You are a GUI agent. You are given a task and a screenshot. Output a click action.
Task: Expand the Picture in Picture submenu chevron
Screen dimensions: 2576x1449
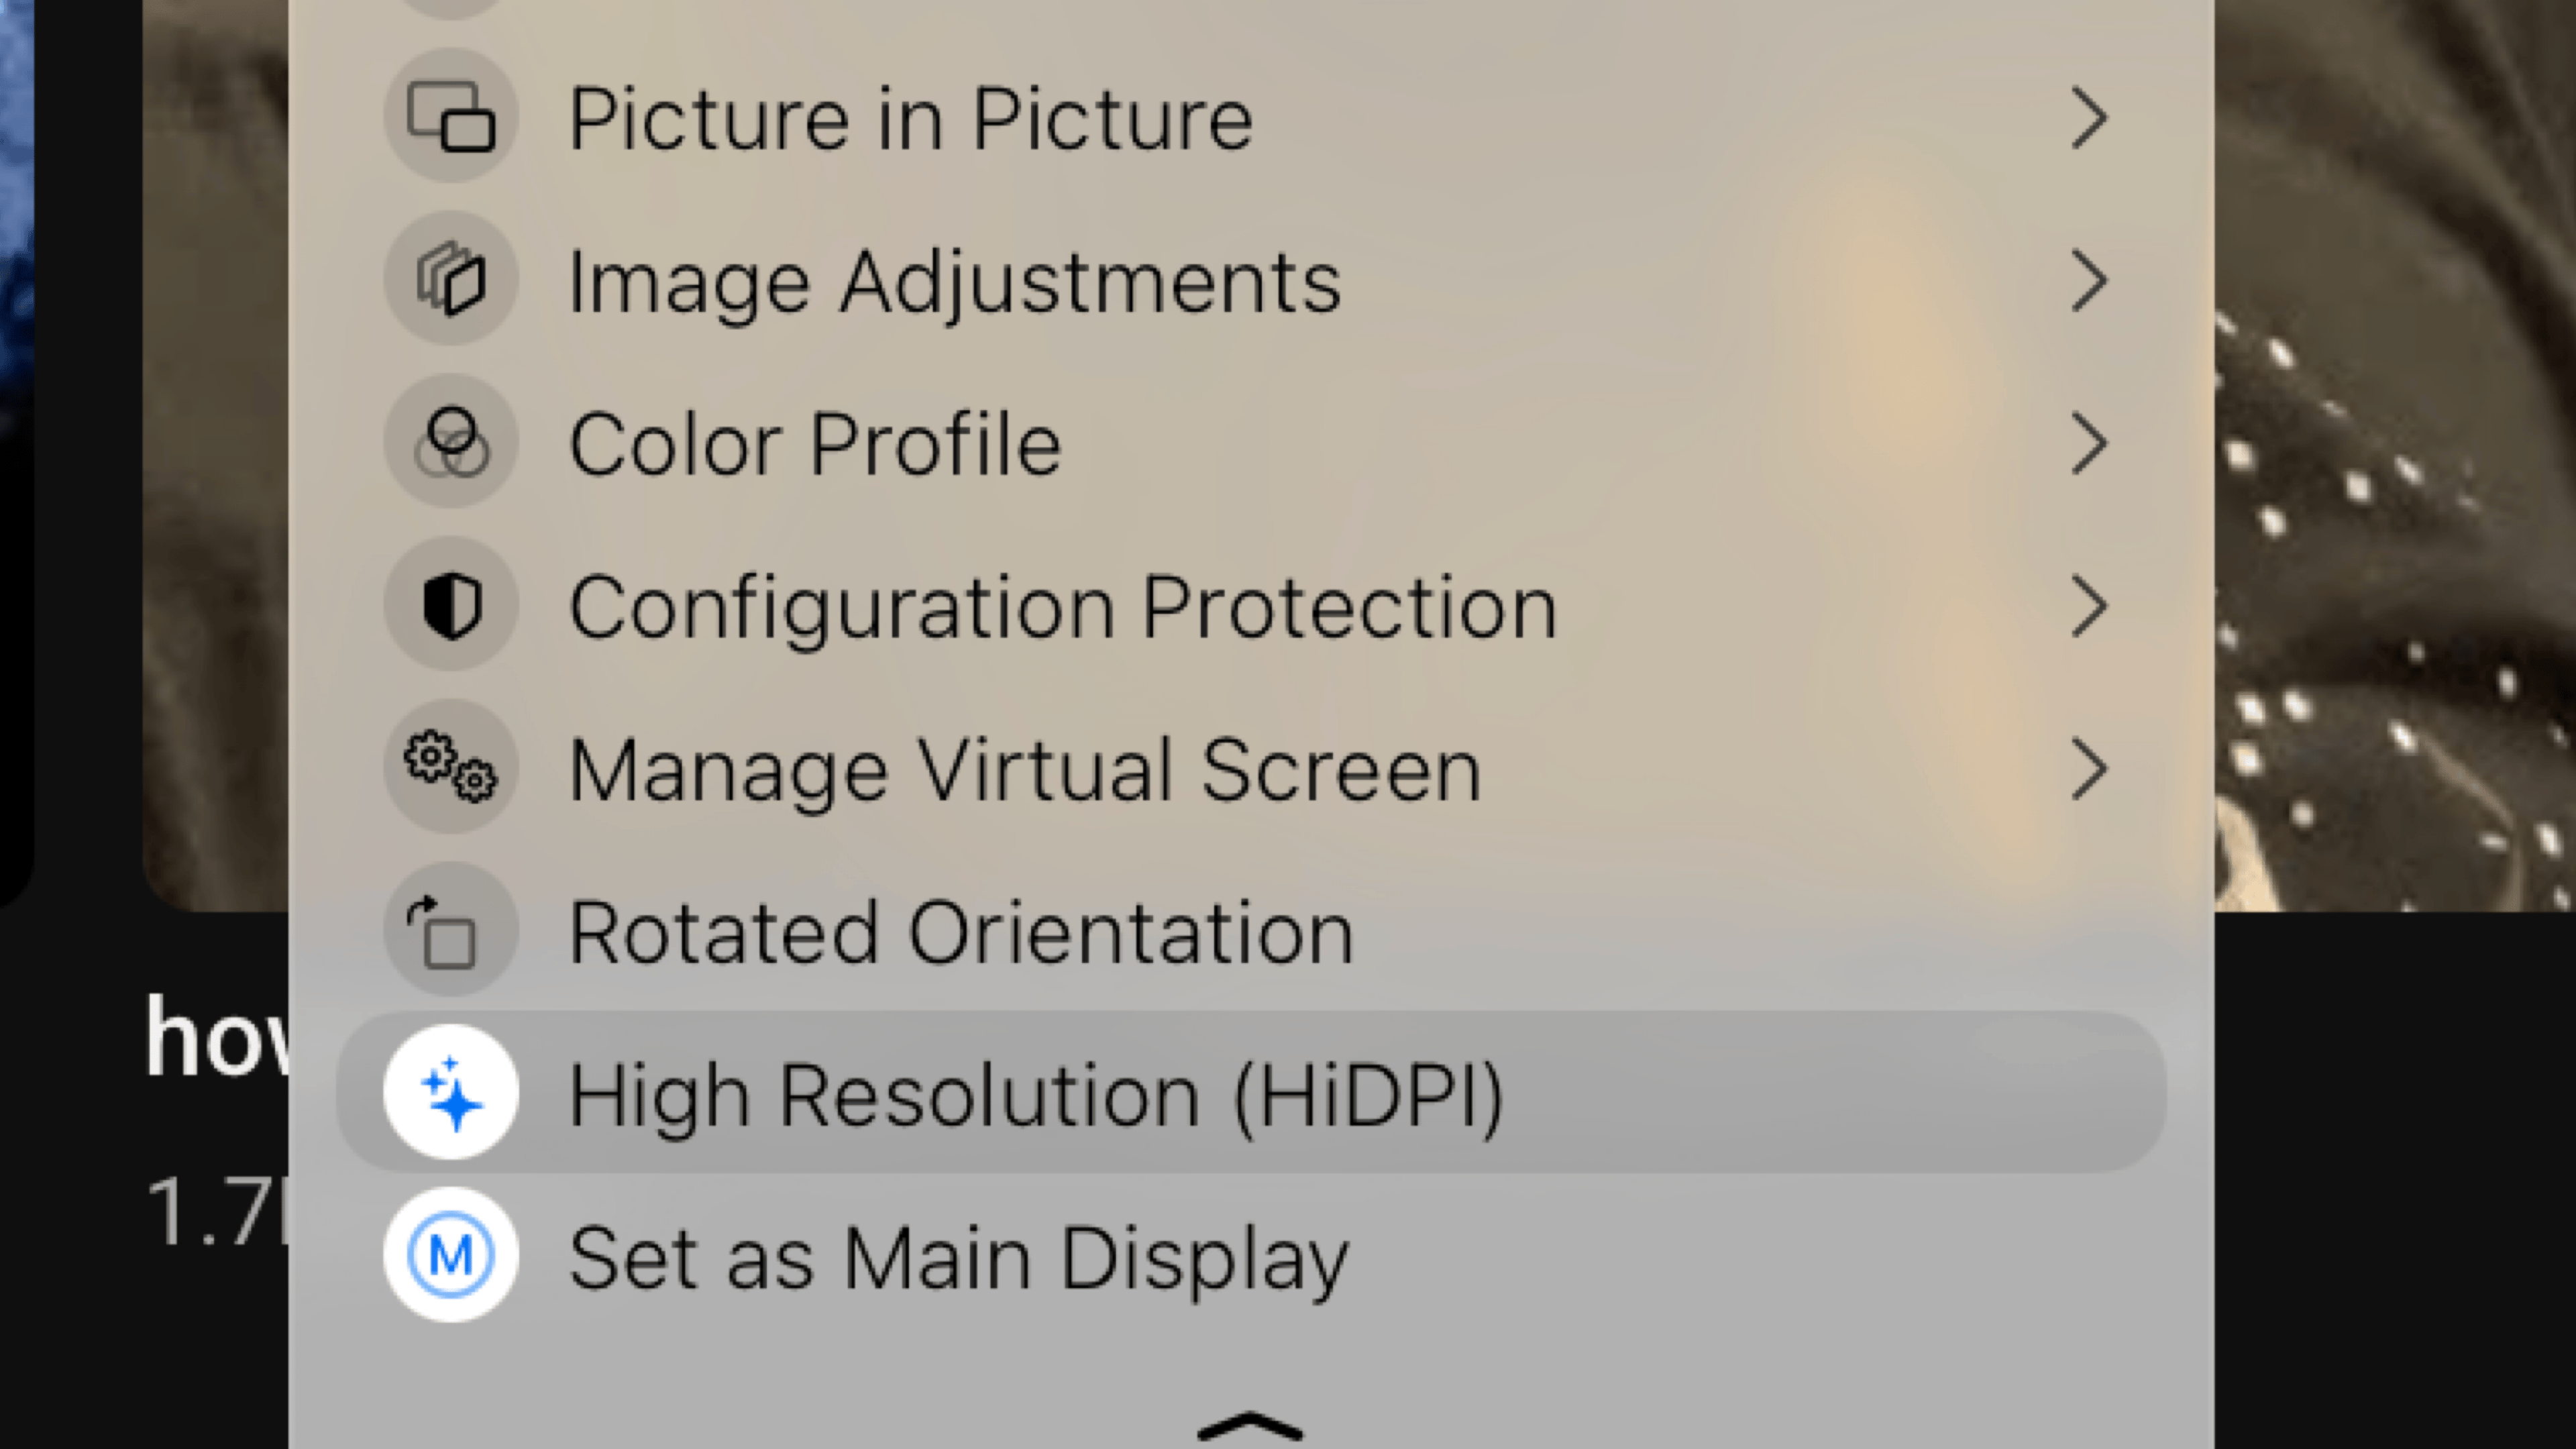[x=2089, y=118]
